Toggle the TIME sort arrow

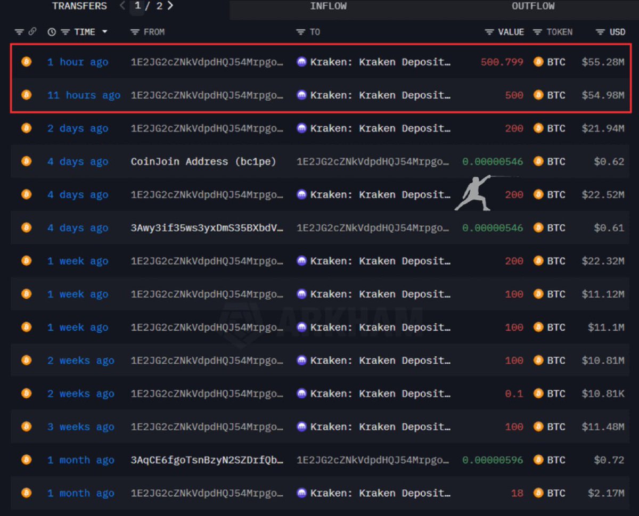pyautogui.click(x=104, y=32)
